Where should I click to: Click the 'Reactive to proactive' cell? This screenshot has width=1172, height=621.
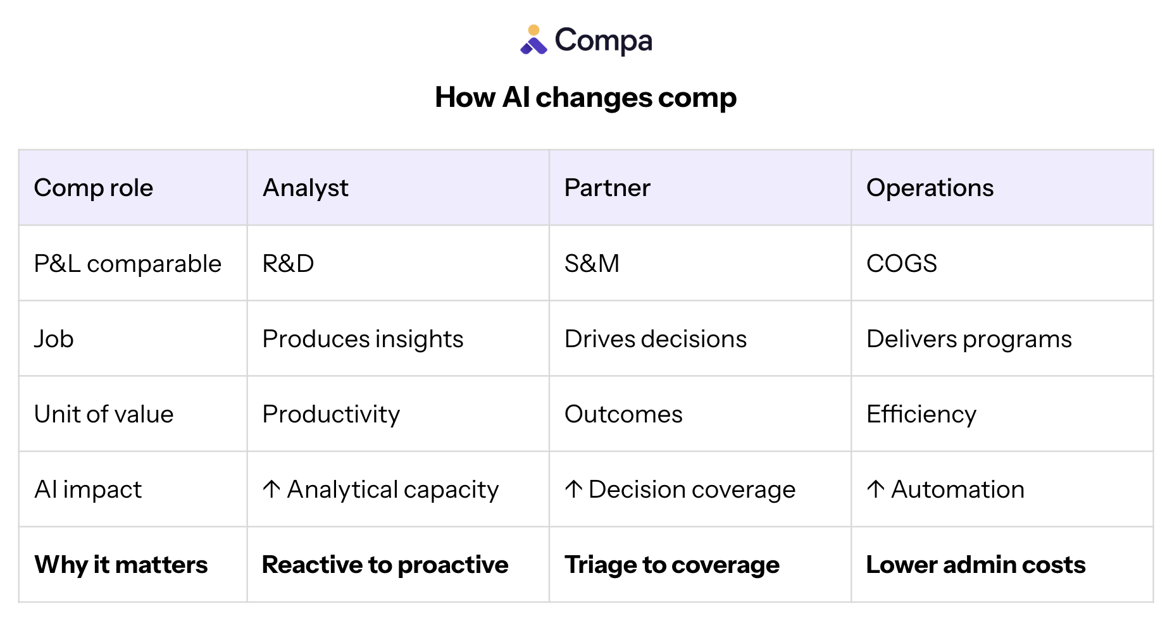tap(385, 565)
